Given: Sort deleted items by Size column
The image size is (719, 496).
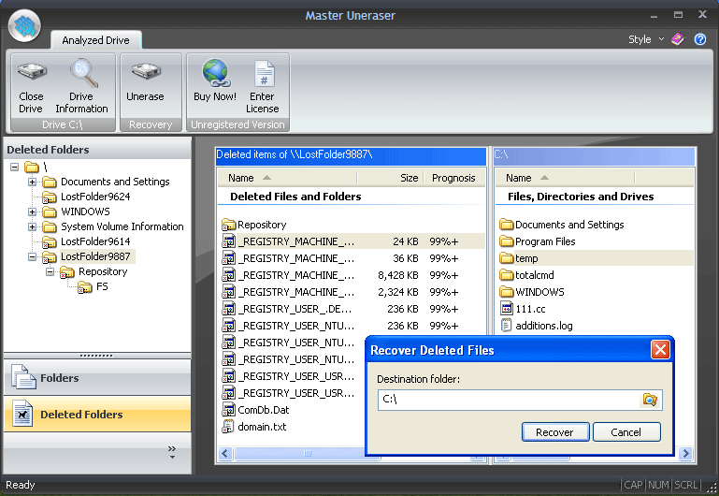Looking at the screenshot, I should (x=390, y=178).
